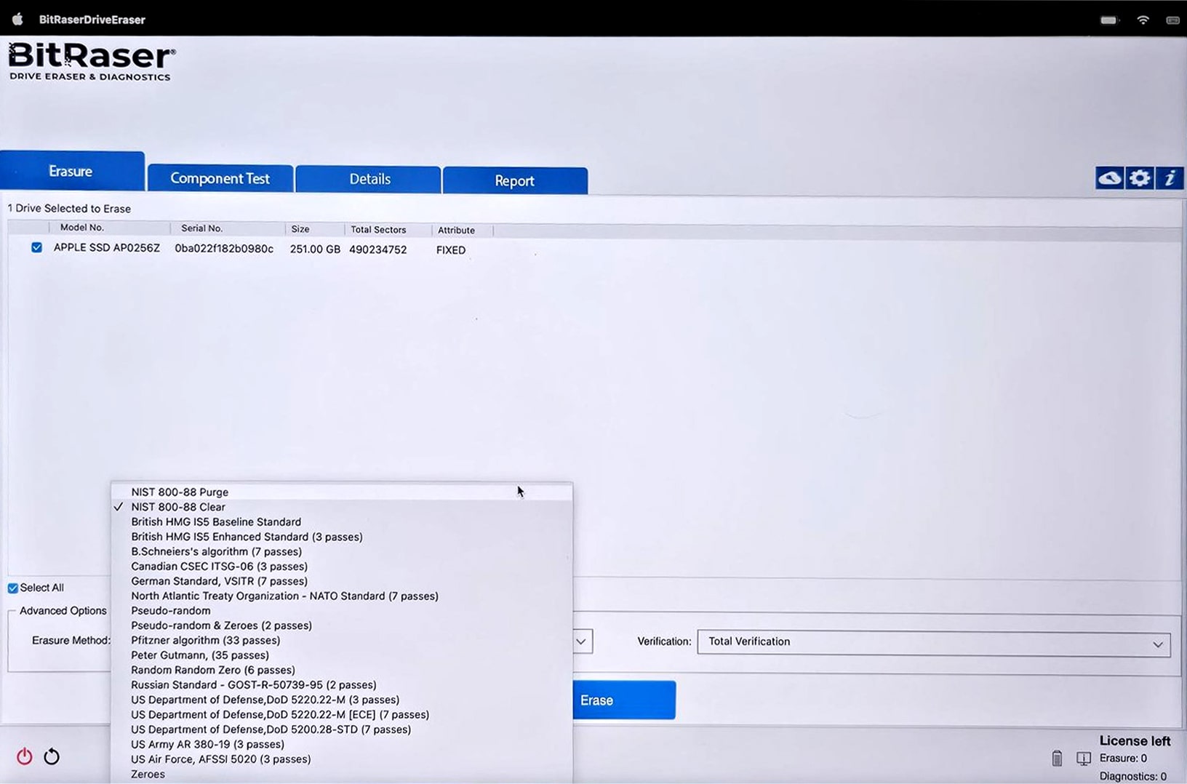Switch to the Erasure tab
The image size is (1187, 784).
pos(71,172)
